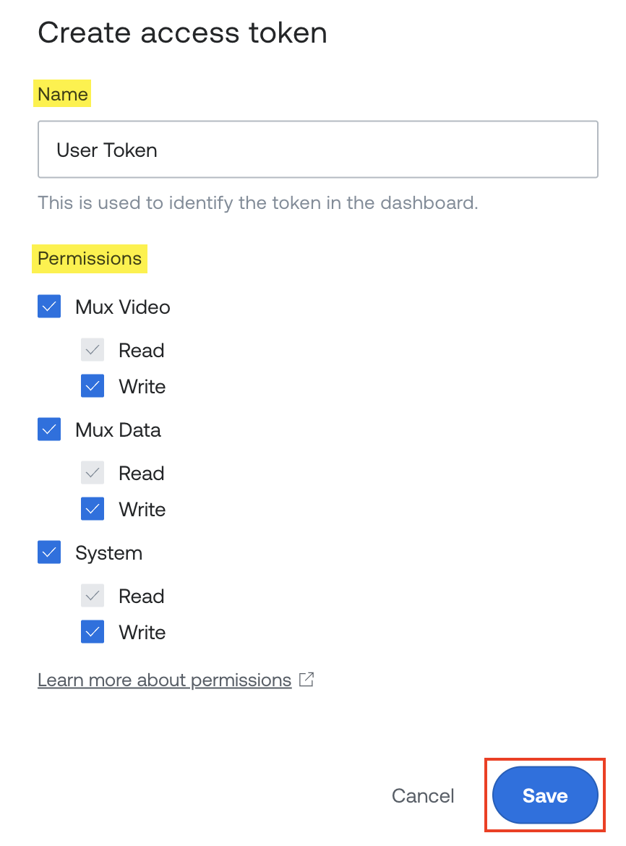Click Cancel to dismiss the dialog
Viewport: 626px width, 846px height.
tap(423, 795)
